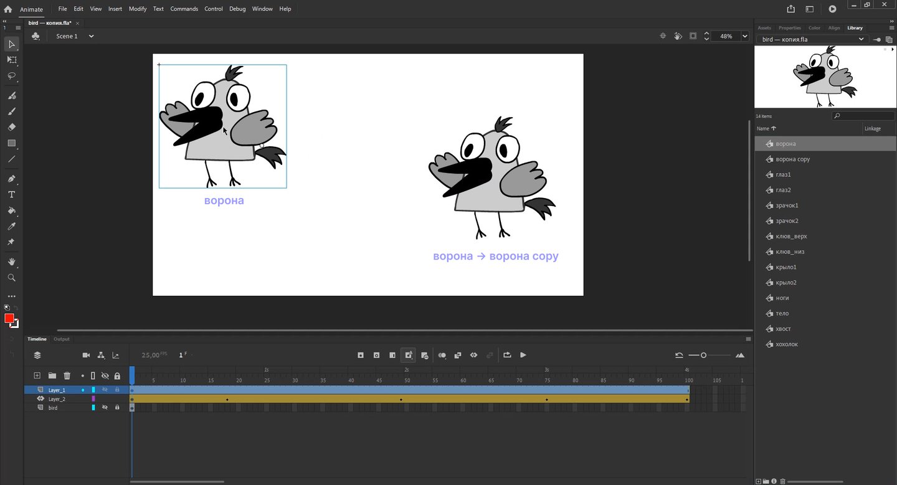
Task: Select the 'клюв_верх' symbol in Library
Action: tap(791, 237)
